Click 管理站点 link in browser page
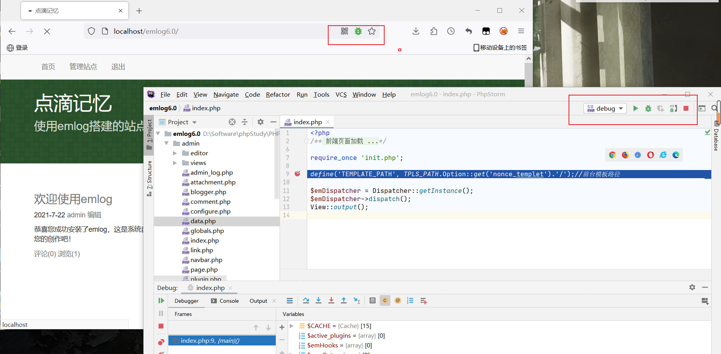The image size is (721, 354). coord(83,67)
